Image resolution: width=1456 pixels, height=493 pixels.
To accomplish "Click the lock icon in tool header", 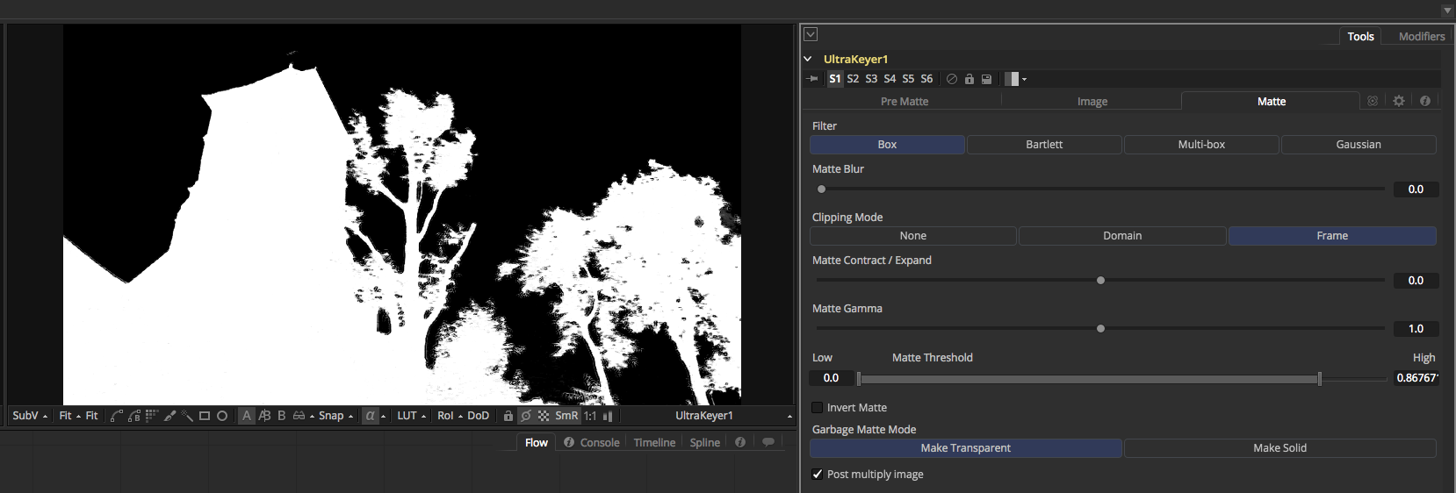I will [969, 79].
